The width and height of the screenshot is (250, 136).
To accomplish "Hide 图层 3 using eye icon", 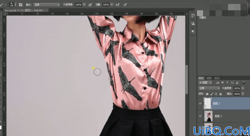I will coord(200,103).
